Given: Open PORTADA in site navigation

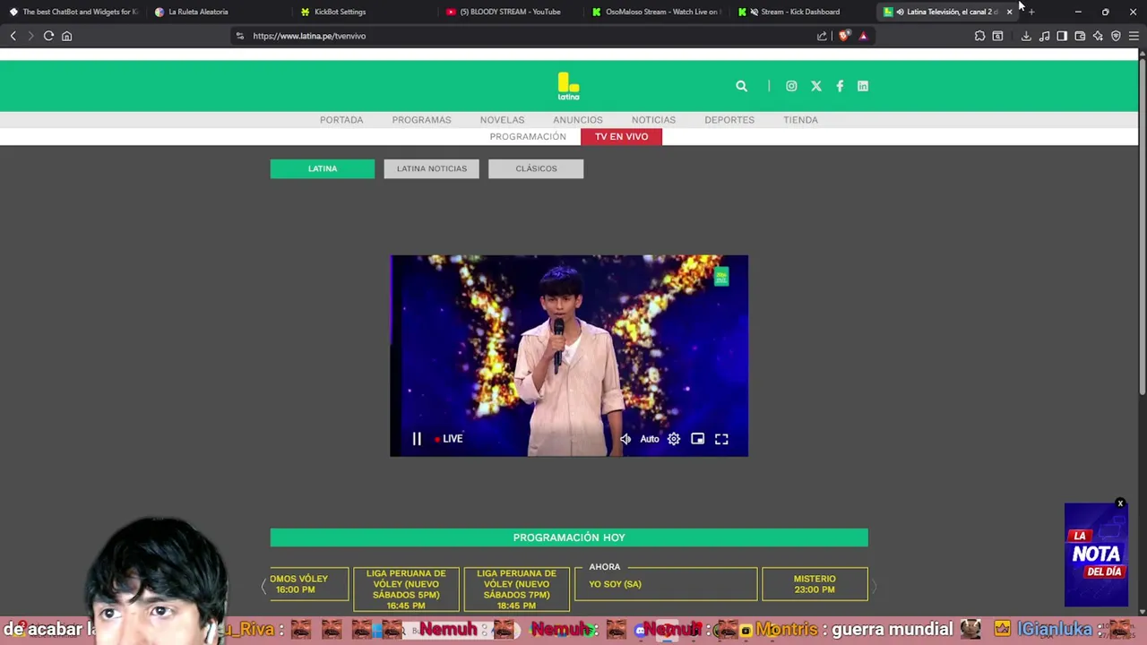Looking at the screenshot, I should point(341,120).
